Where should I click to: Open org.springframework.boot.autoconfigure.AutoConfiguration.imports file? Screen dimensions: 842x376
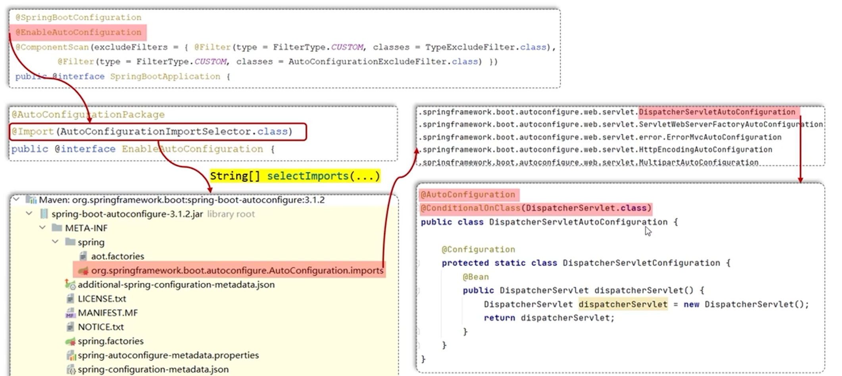237,271
